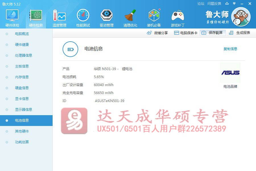This screenshot has width=256, height=171.
Task: Click ID value ASUSTeKN501-39
Action: (110, 101)
